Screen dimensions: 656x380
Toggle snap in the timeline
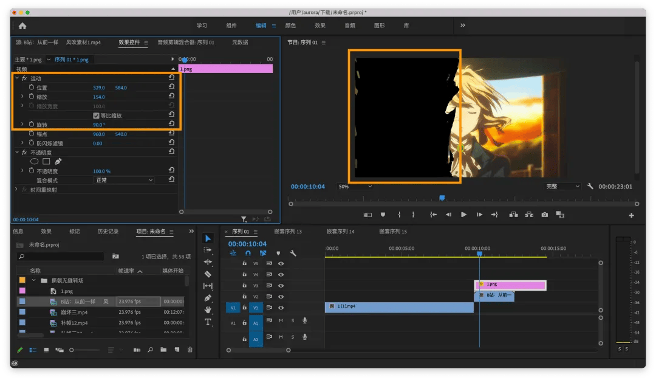click(248, 253)
